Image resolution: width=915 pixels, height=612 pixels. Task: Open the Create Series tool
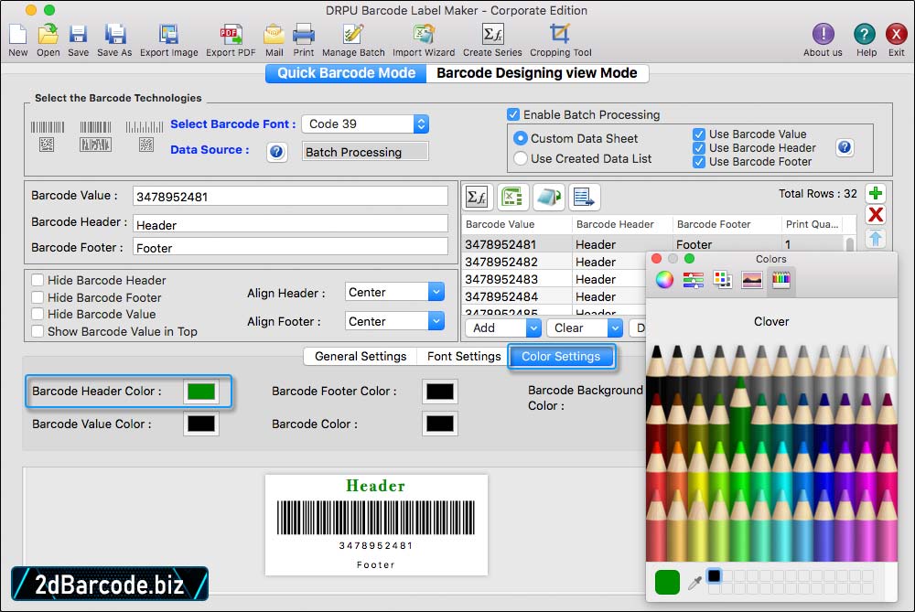492,39
